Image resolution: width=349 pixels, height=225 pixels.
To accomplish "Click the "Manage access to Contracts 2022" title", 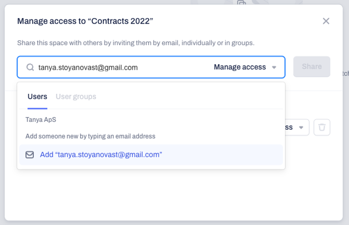I will (85, 21).
